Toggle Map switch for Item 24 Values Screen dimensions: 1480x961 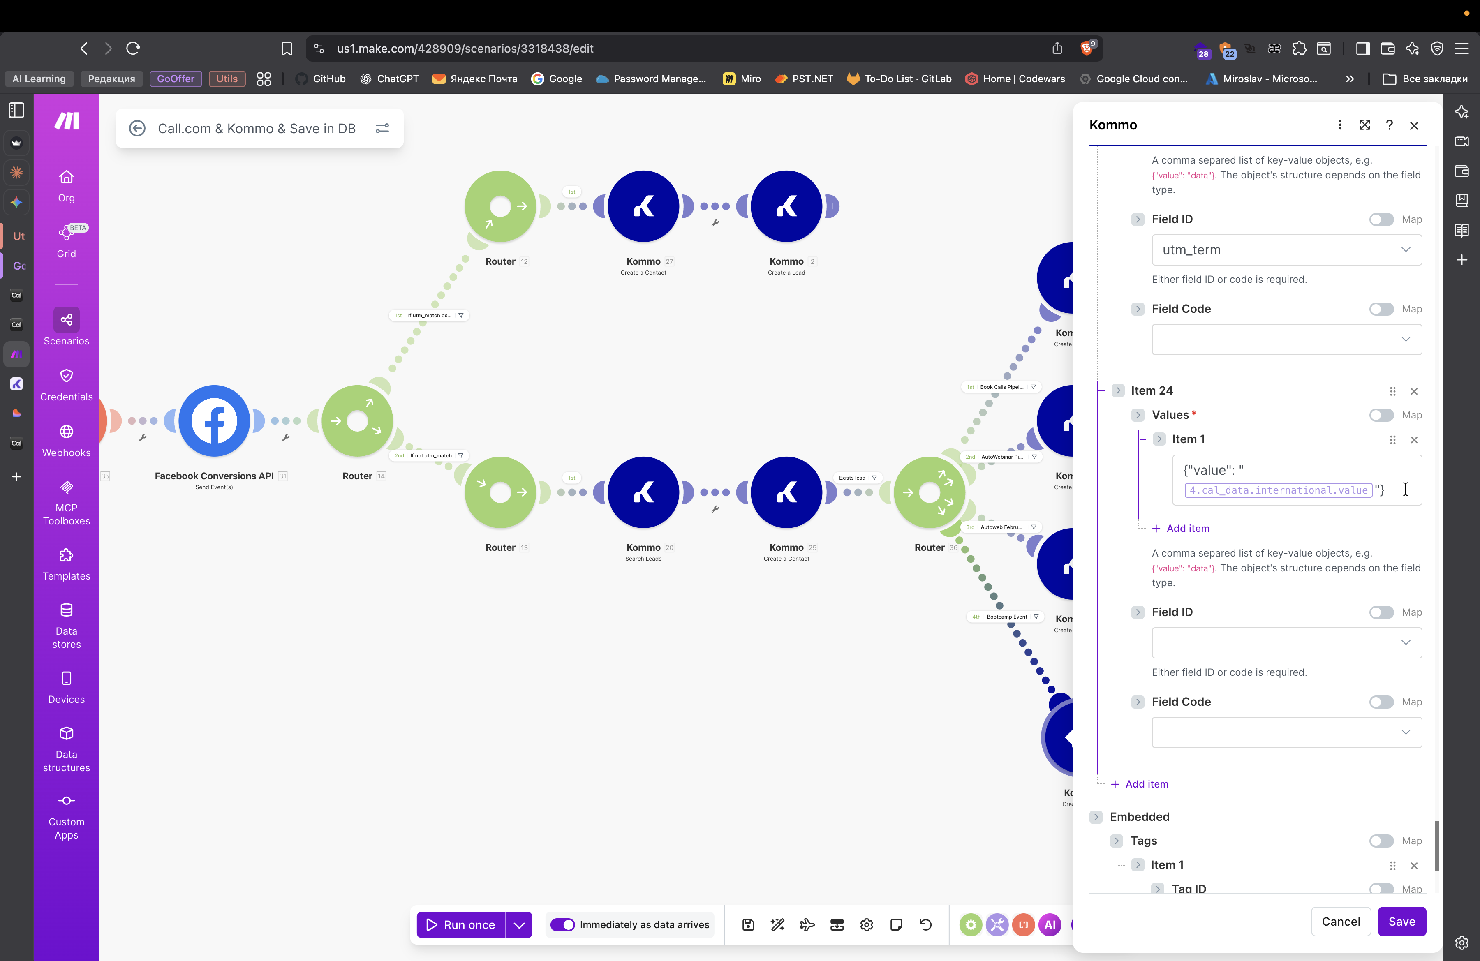pos(1381,415)
